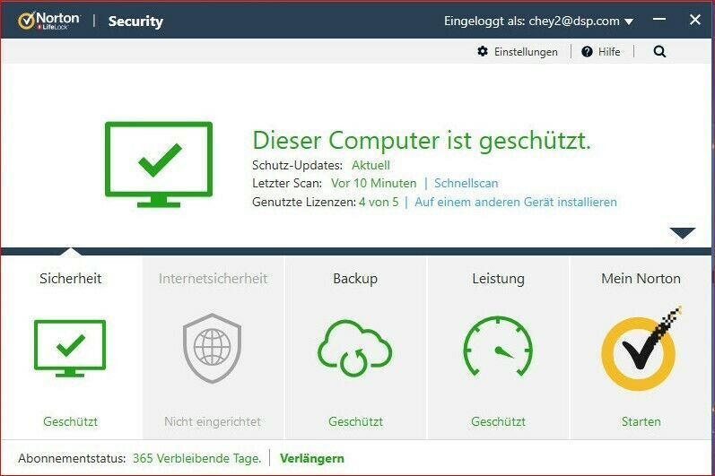Viewport: 715px width, 476px height.
Task: Click the Verlängern subscription link
Action: [x=312, y=458]
